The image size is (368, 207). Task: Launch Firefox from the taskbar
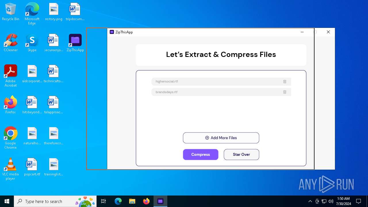tap(146, 201)
